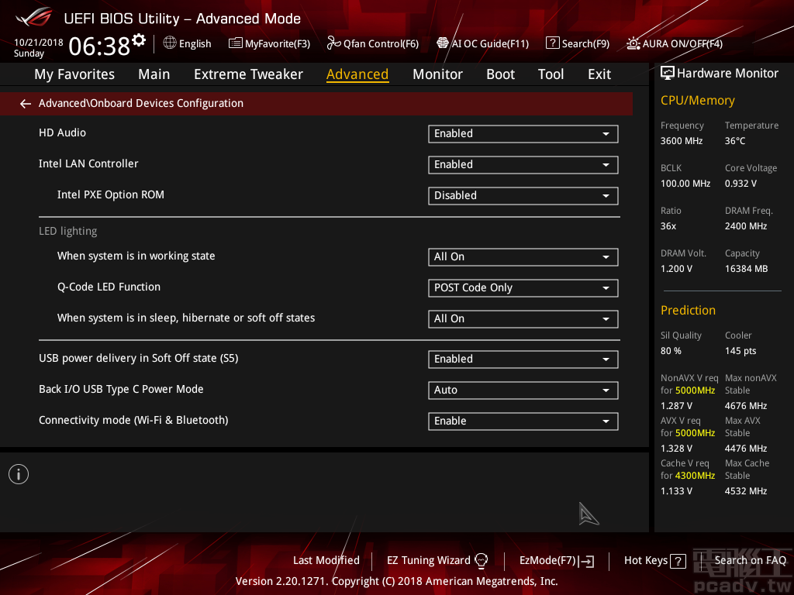This screenshot has width=794, height=595.
Task: Select the Intel PXE Option ROM label
Action: point(110,194)
